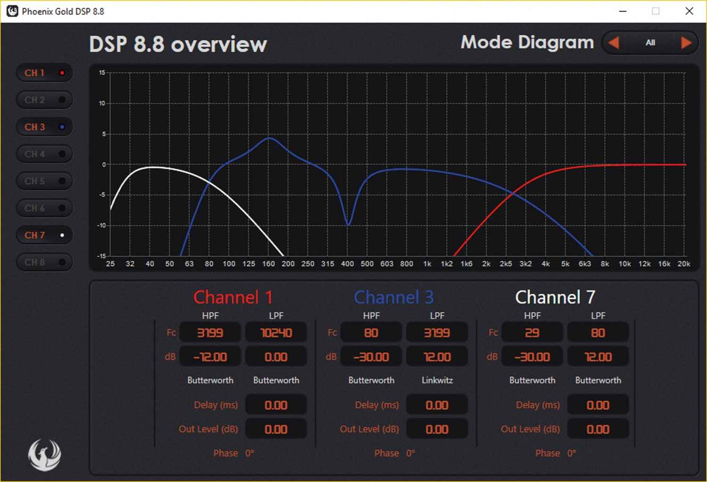Click Channel 7 Delay (ms) field
Screen dimensions: 707x482
(x=598, y=405)
